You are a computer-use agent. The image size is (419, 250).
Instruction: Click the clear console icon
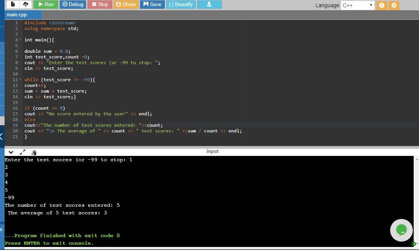[33, 152]
